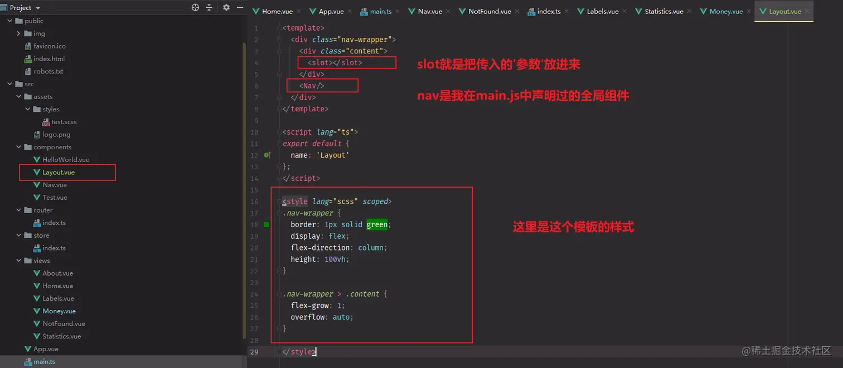Select Labels.vue in the project tree

(58, 298)
